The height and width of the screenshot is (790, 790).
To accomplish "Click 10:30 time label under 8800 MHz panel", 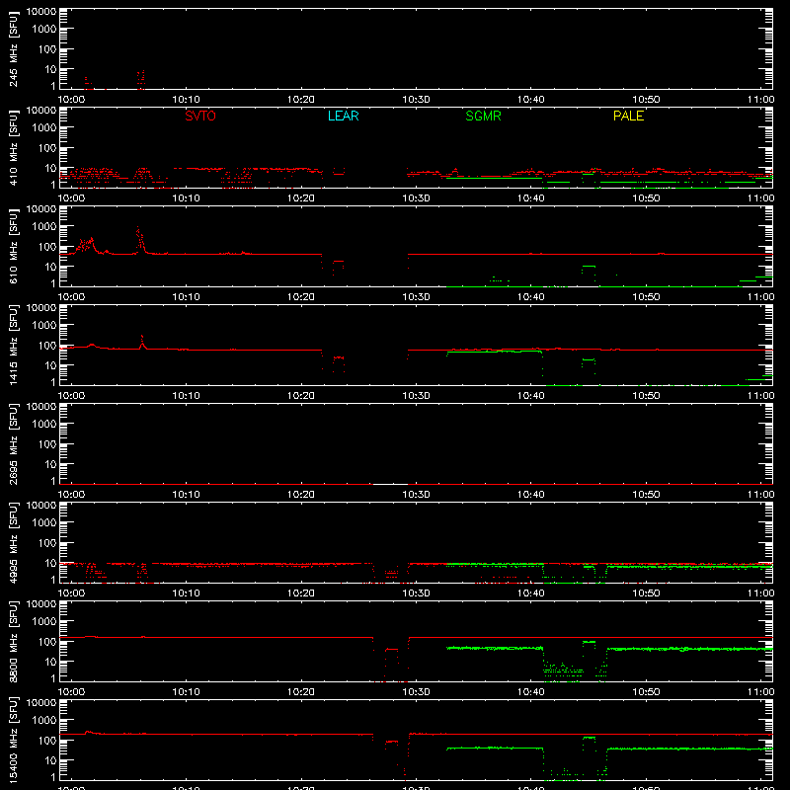I will point(416,692).
